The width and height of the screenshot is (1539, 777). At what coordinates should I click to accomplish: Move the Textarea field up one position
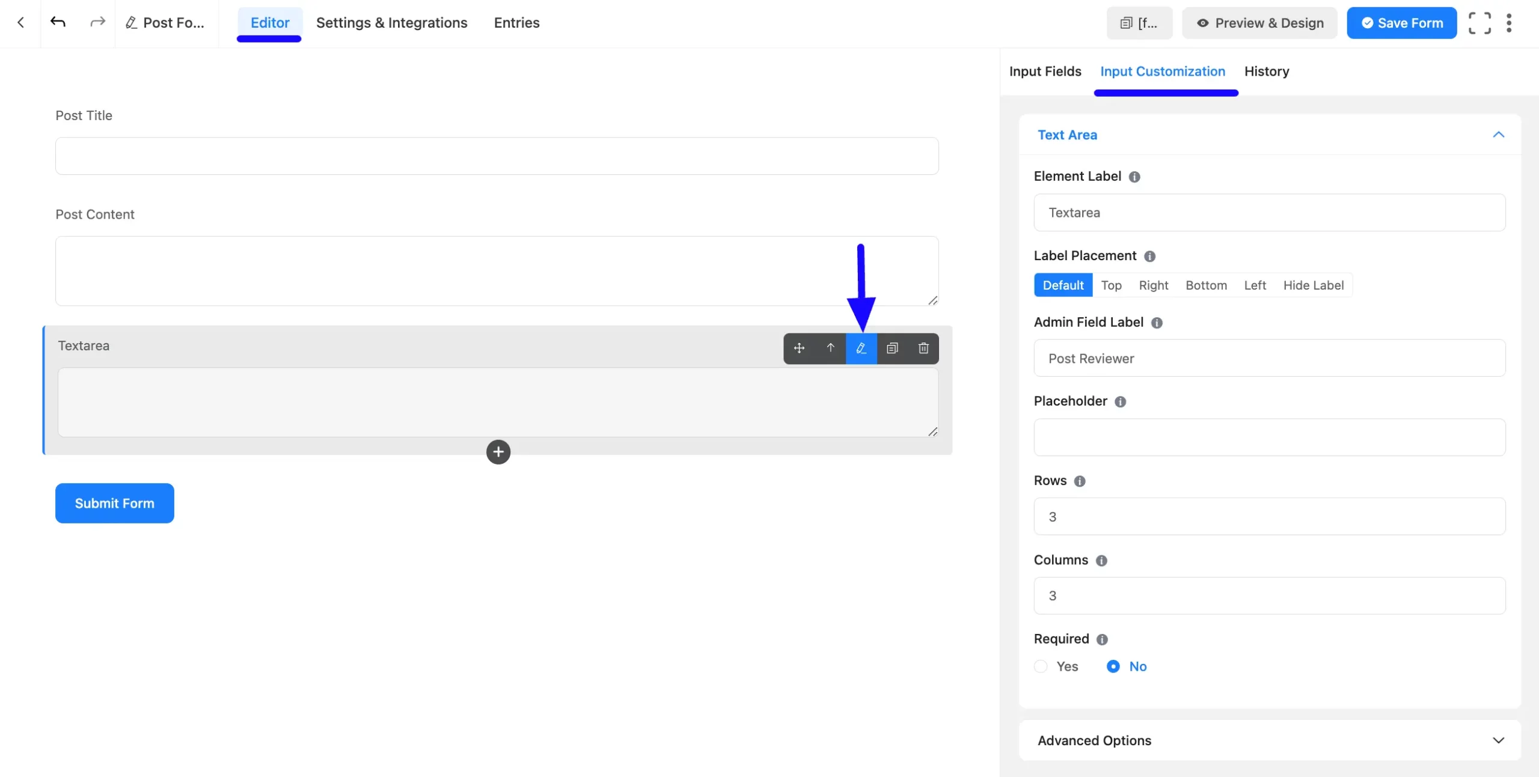[830, 349]
